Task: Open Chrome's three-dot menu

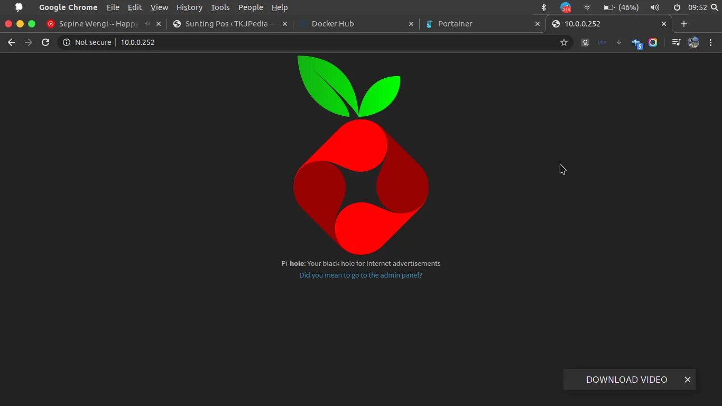Action: 711,42
